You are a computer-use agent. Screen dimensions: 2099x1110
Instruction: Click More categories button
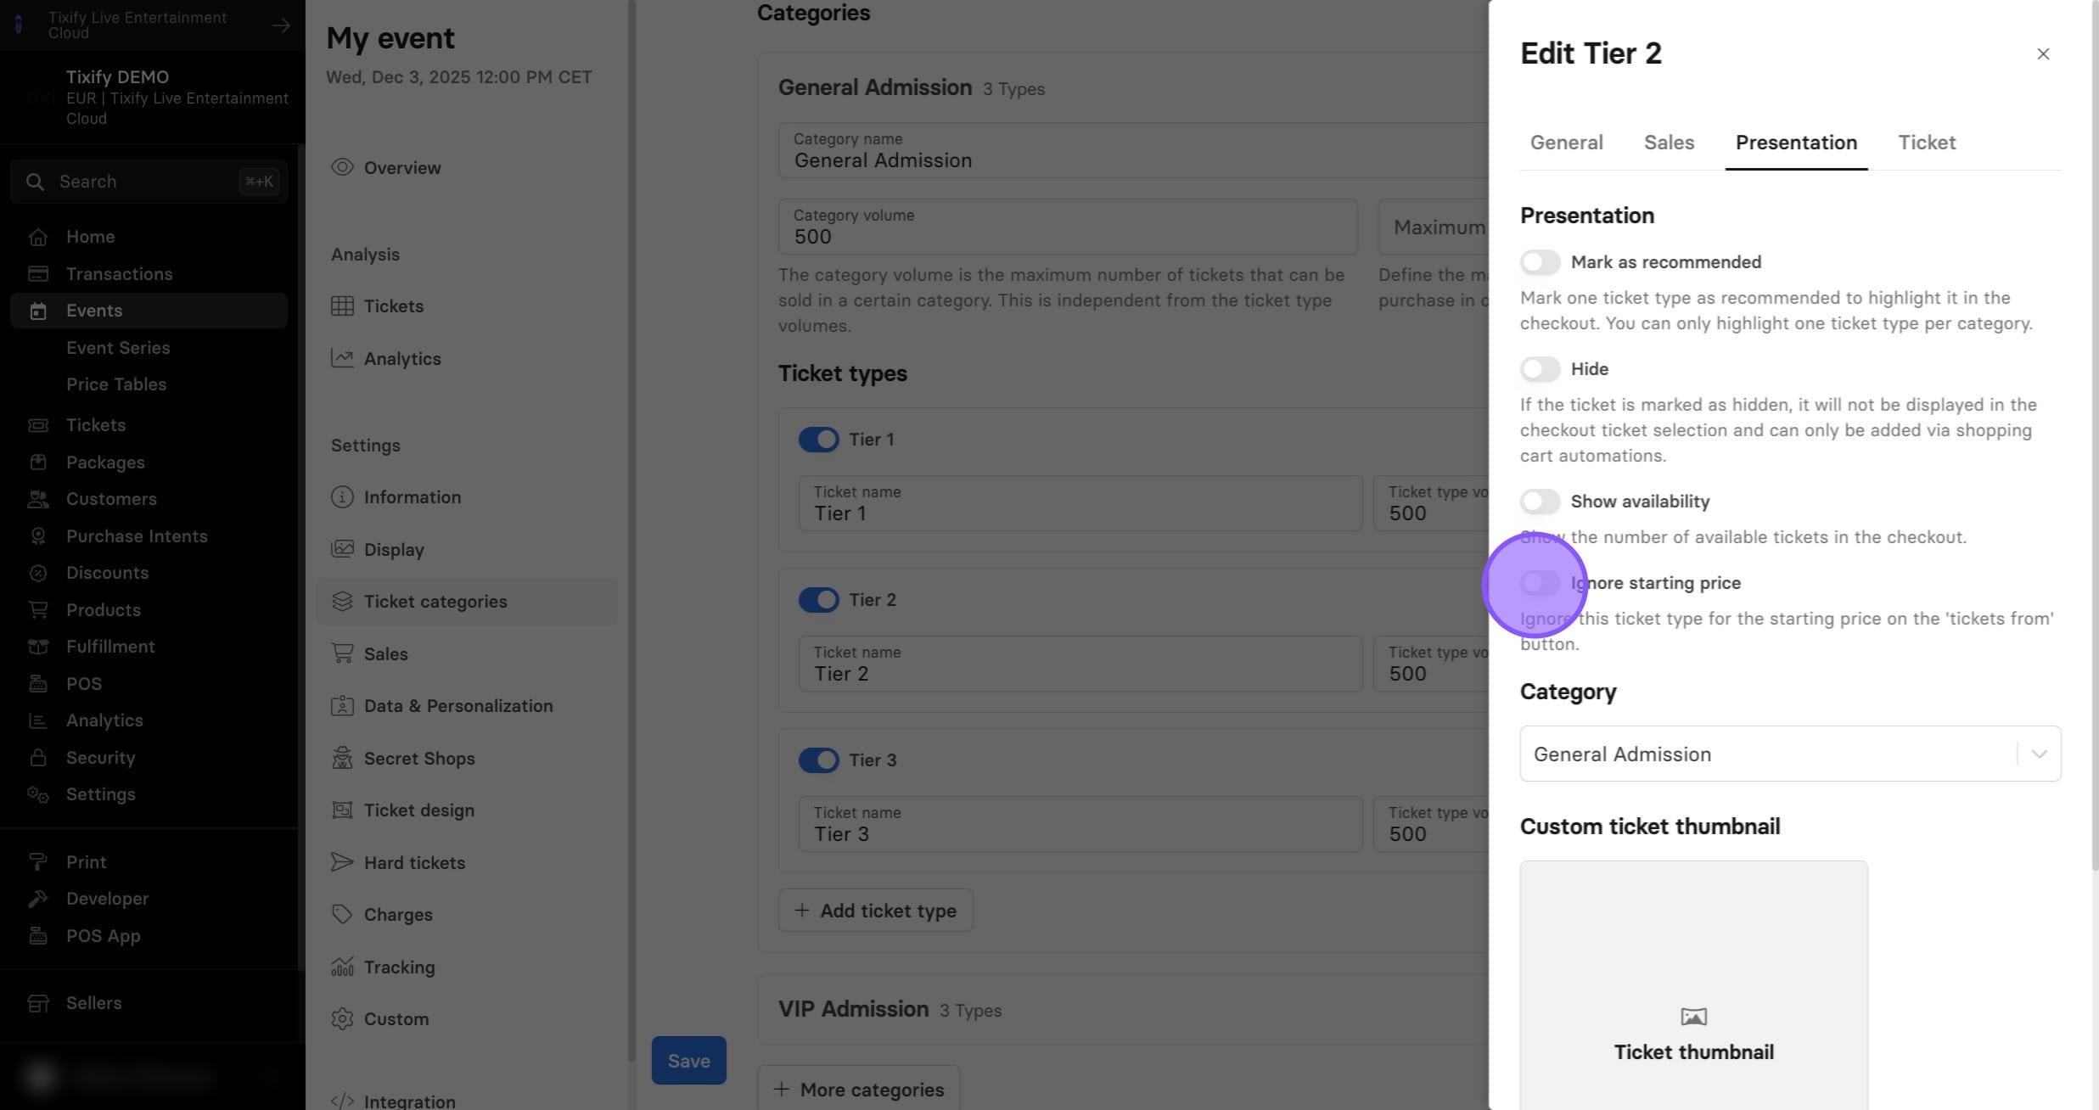[858, 1090]
